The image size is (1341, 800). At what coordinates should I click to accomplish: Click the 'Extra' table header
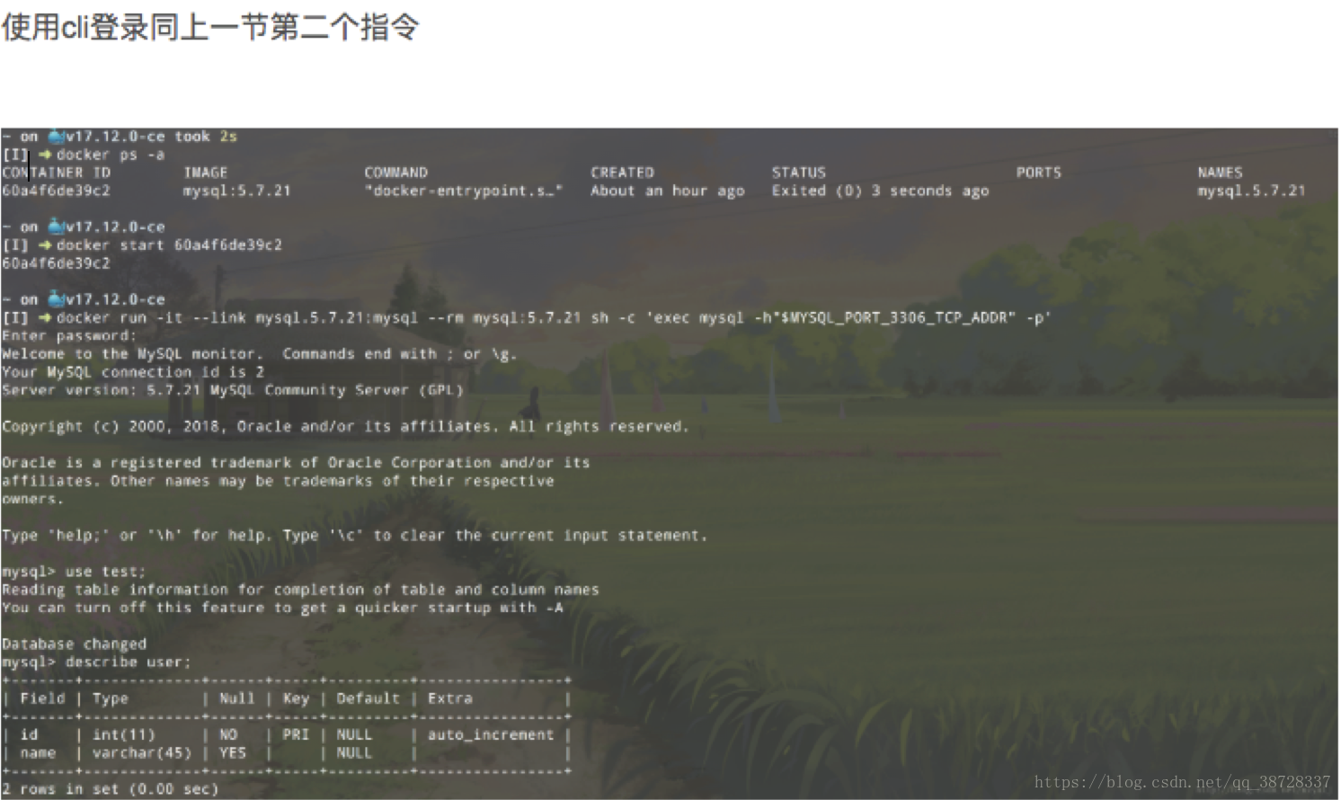[x=450, y=698]
